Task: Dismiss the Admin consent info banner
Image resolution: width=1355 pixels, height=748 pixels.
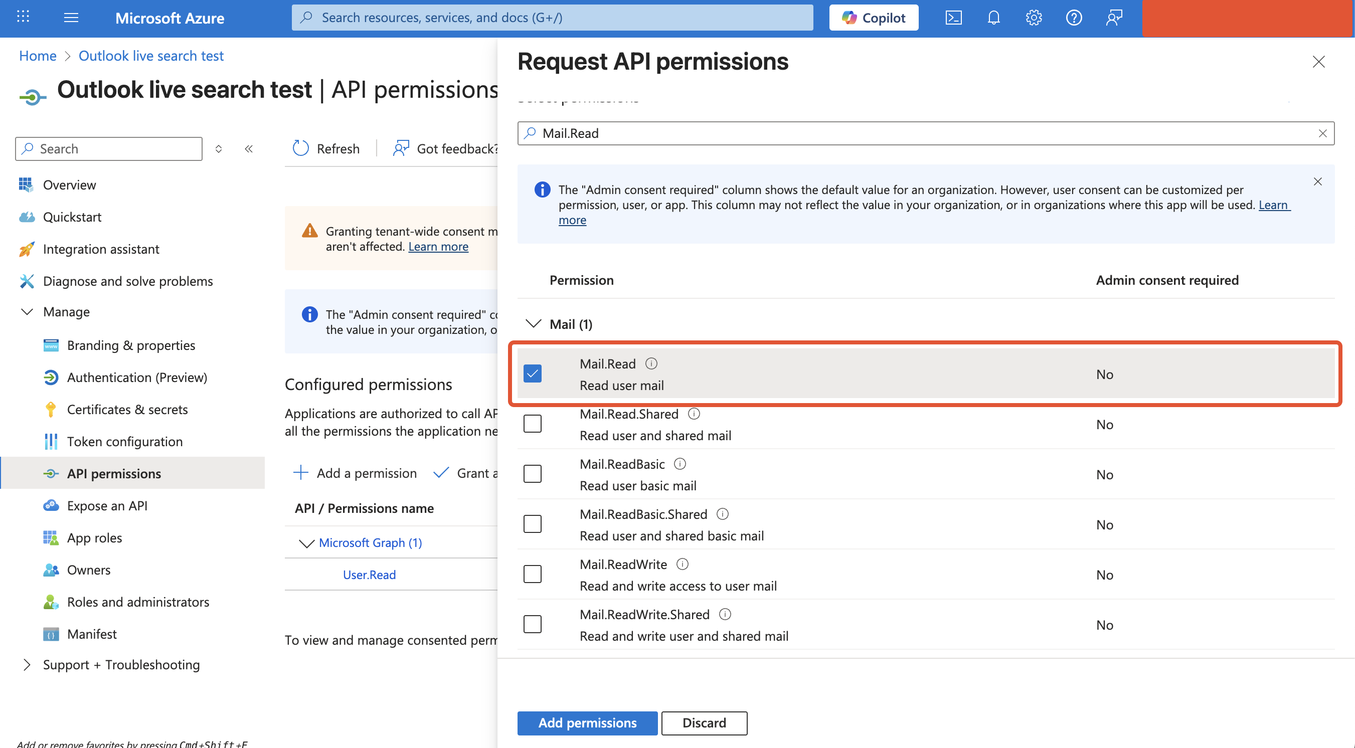Action: [1318, 182]
